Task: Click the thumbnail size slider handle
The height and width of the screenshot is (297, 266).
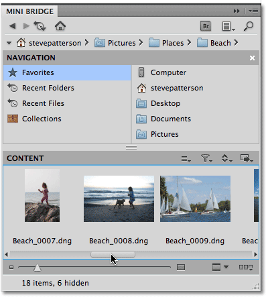Action: [x=37, y=268]
